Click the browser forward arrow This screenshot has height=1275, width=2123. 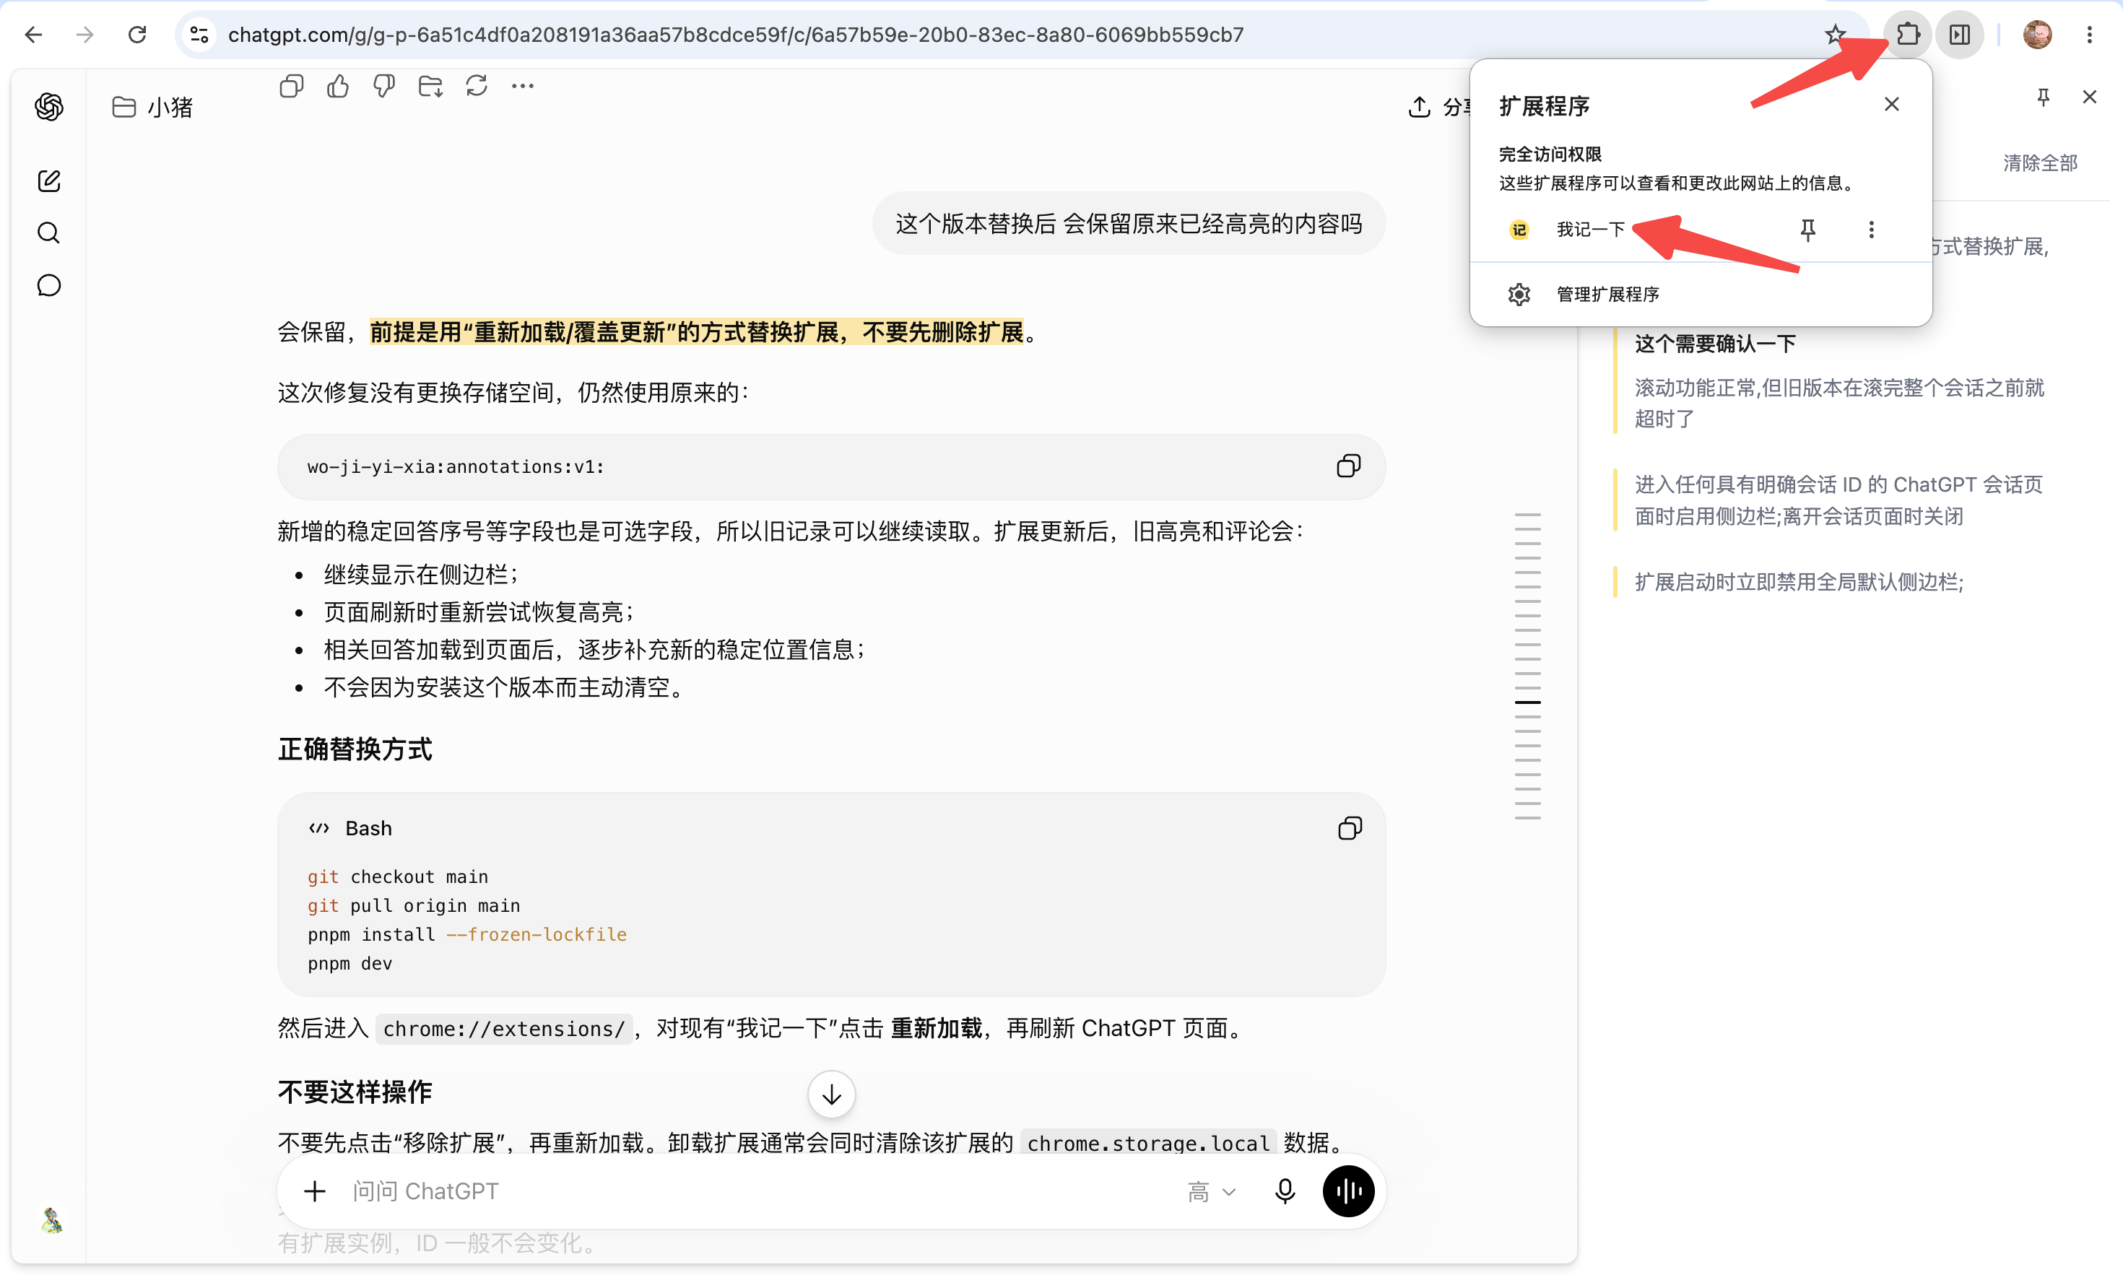[x=85, y=35]
